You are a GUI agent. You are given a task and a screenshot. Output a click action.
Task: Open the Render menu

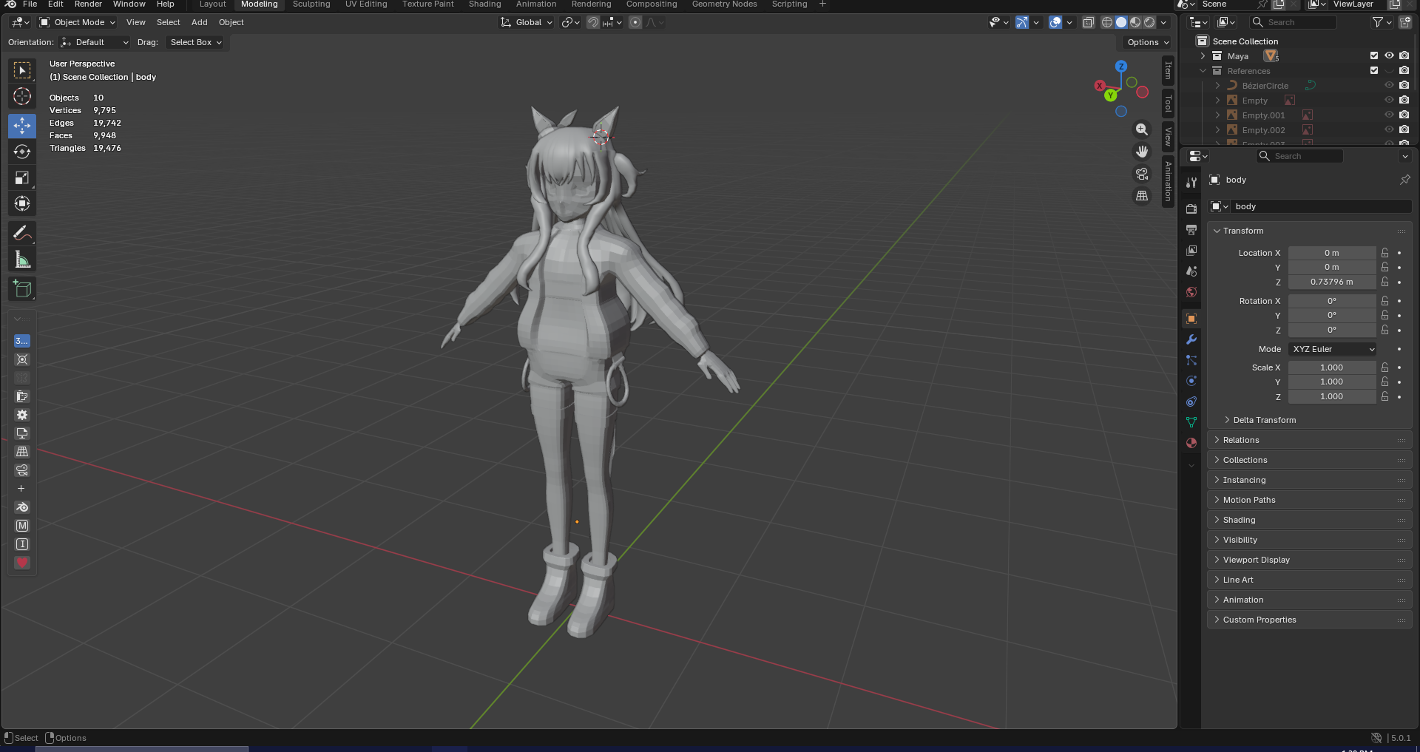point(88,4)
